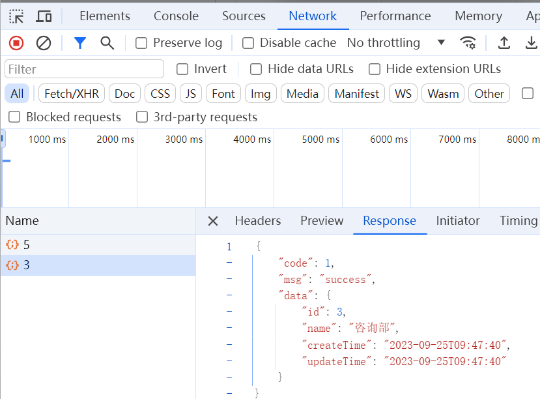Select the Network tab

tap(313, 16)
